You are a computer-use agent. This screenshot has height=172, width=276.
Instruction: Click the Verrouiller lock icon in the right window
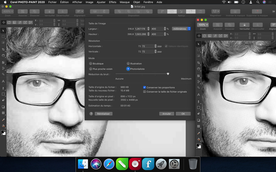245,25
